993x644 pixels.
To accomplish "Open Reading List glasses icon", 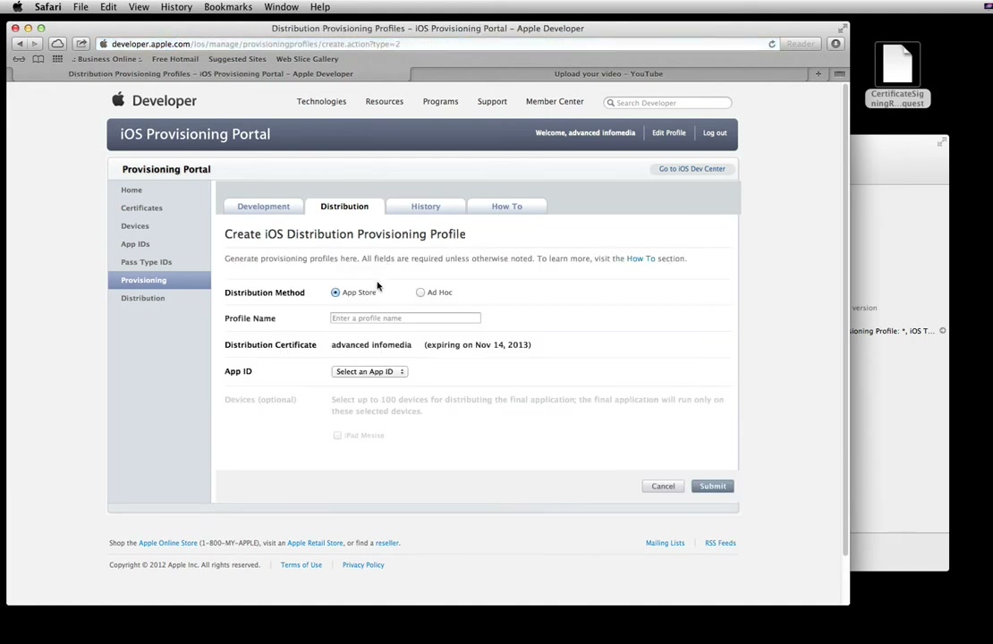I will [x=19, y=59].
